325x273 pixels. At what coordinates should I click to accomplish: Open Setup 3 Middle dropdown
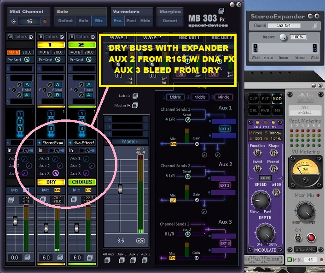tap(224, 97)
